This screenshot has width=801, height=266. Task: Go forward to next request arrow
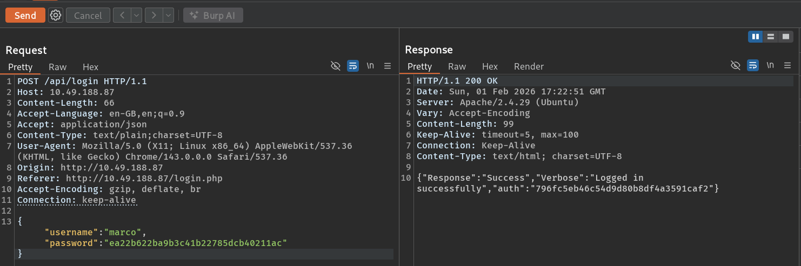(x=154, y=15)
